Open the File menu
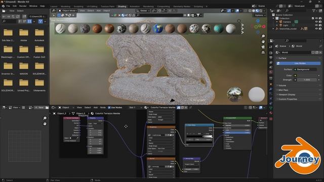324x182 pixels. (x=8, y=6)
